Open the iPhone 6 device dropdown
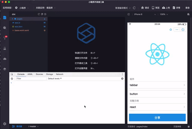Screen dimensions: 192x129 (x=145, y=14)
